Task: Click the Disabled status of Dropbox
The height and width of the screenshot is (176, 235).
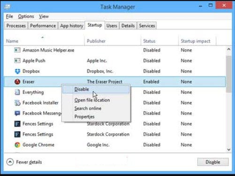Action: point(152,71)
